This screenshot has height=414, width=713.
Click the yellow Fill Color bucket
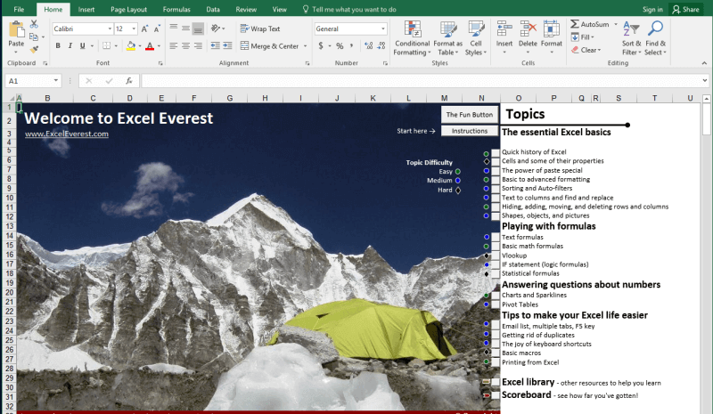(130, 46)
